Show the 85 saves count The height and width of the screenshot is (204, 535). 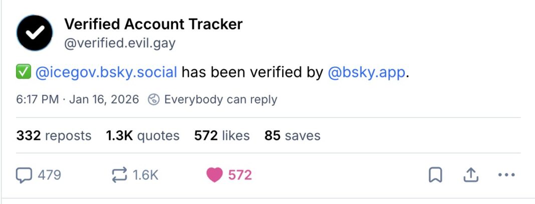point(292,135)
